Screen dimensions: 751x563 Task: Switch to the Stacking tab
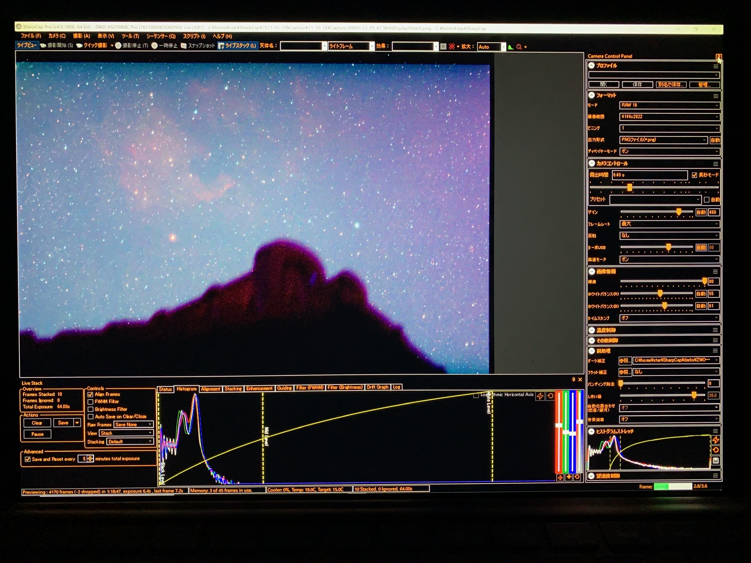233,389
